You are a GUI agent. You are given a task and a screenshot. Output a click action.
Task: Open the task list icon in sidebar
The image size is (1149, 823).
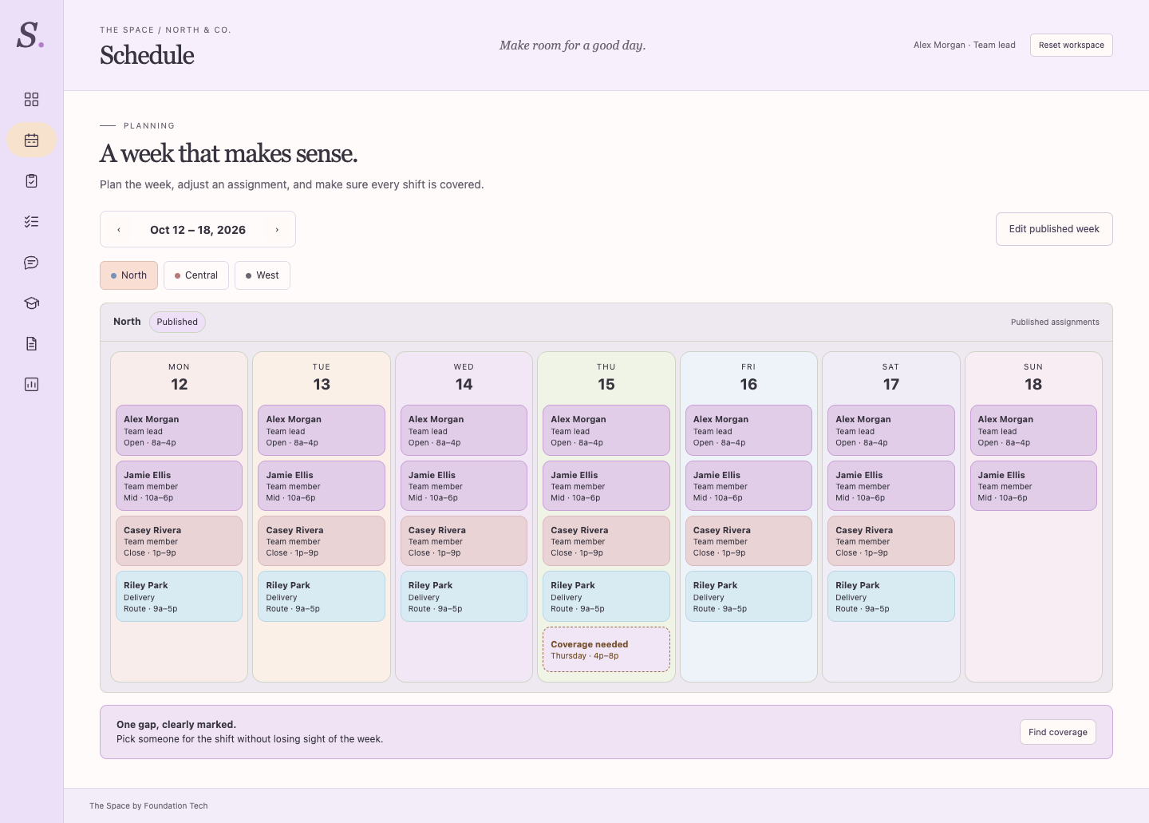[x=31, y=221]
